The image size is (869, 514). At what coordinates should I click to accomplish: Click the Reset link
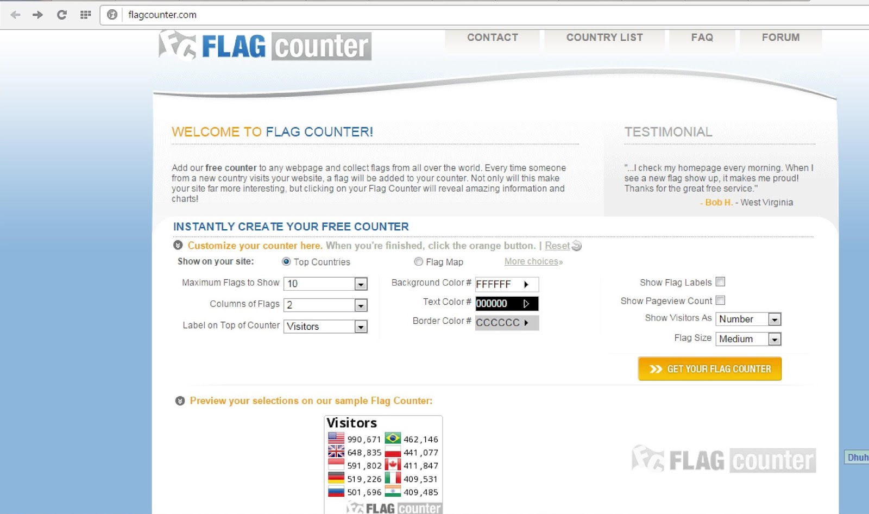[x=557, y=246]
